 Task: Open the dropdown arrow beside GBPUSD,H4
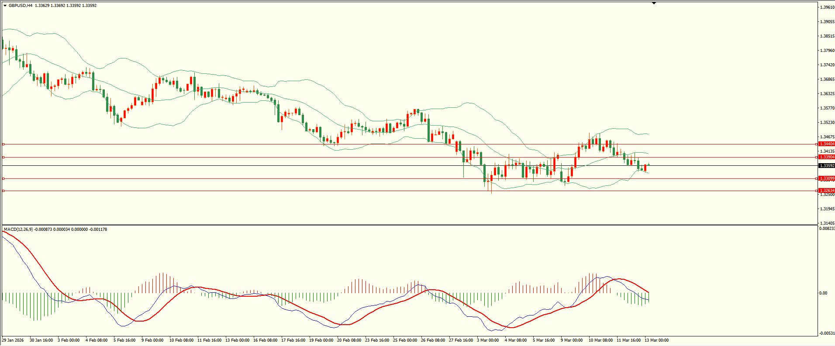[5, 6]
